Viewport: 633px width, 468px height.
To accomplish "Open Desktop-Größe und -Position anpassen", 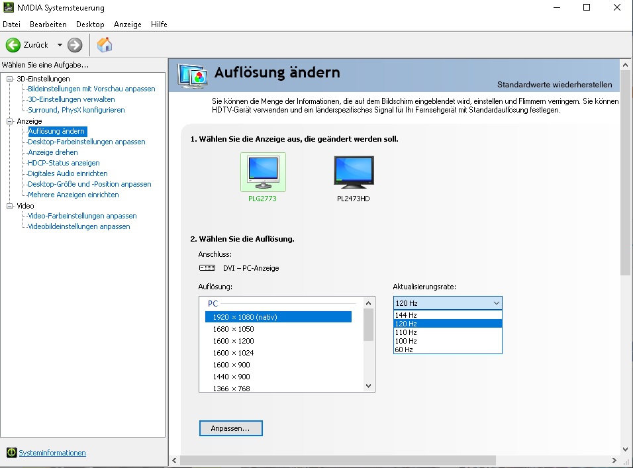I will [x=89, y=184].
